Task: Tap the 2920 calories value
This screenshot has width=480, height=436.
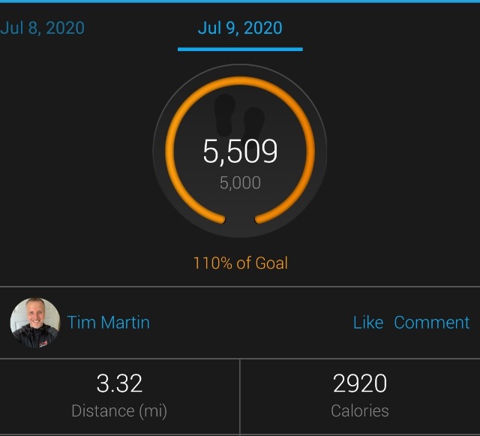Action: (360, 383)
